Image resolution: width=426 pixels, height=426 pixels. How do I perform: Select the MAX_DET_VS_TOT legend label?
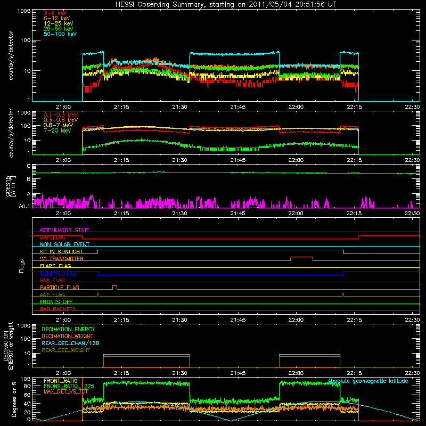click(x=66, y=391)
